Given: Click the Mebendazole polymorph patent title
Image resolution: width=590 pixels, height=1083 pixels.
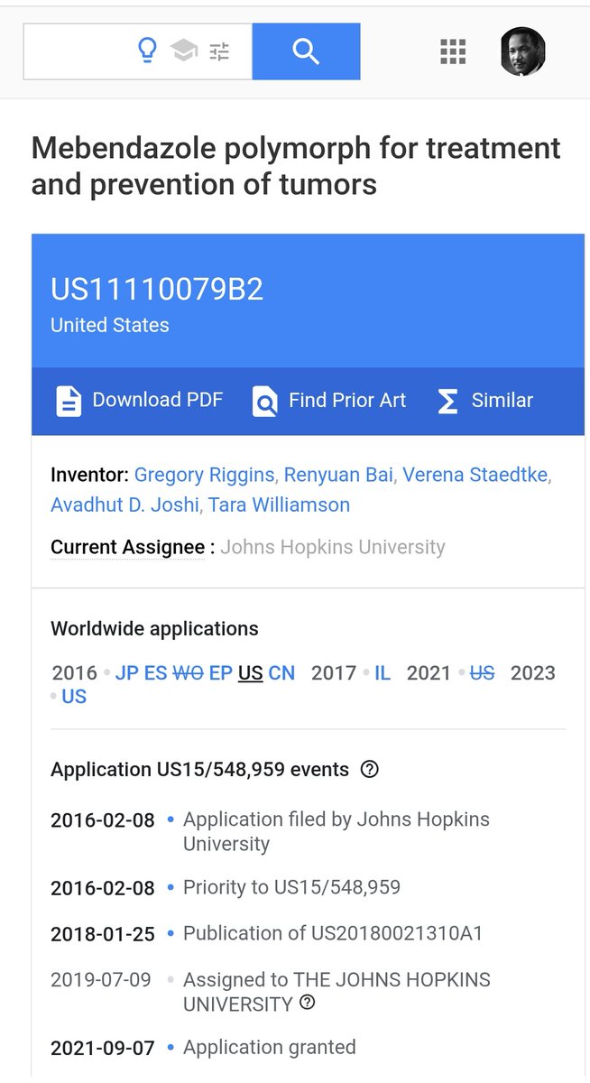Looking at the screenshot, I should [x=296, y=165].
